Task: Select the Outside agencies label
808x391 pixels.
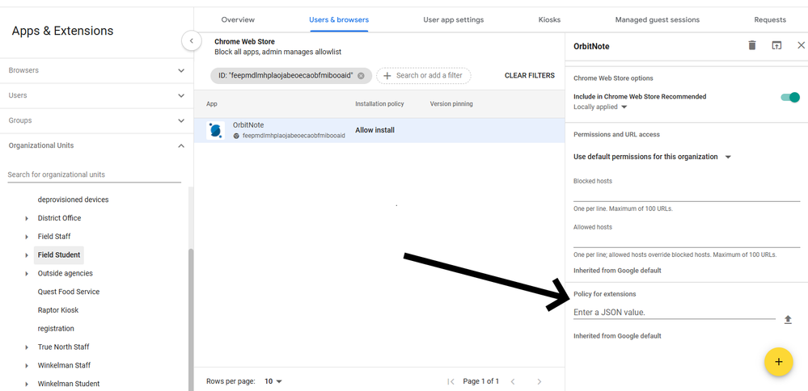Action: tap(66, 274)
